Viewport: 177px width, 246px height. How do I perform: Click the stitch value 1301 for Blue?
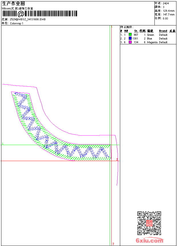pos(135,38)
